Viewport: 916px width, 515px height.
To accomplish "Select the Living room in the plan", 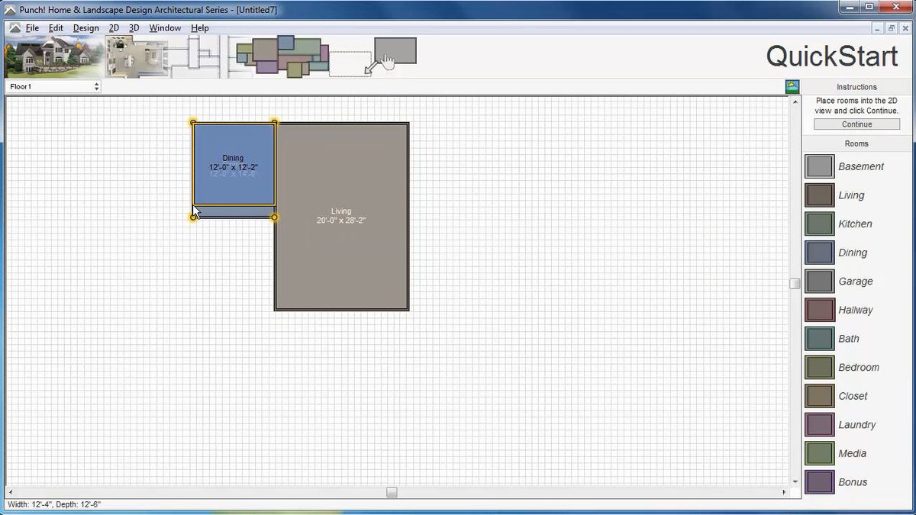I will (x=341, y=216).
